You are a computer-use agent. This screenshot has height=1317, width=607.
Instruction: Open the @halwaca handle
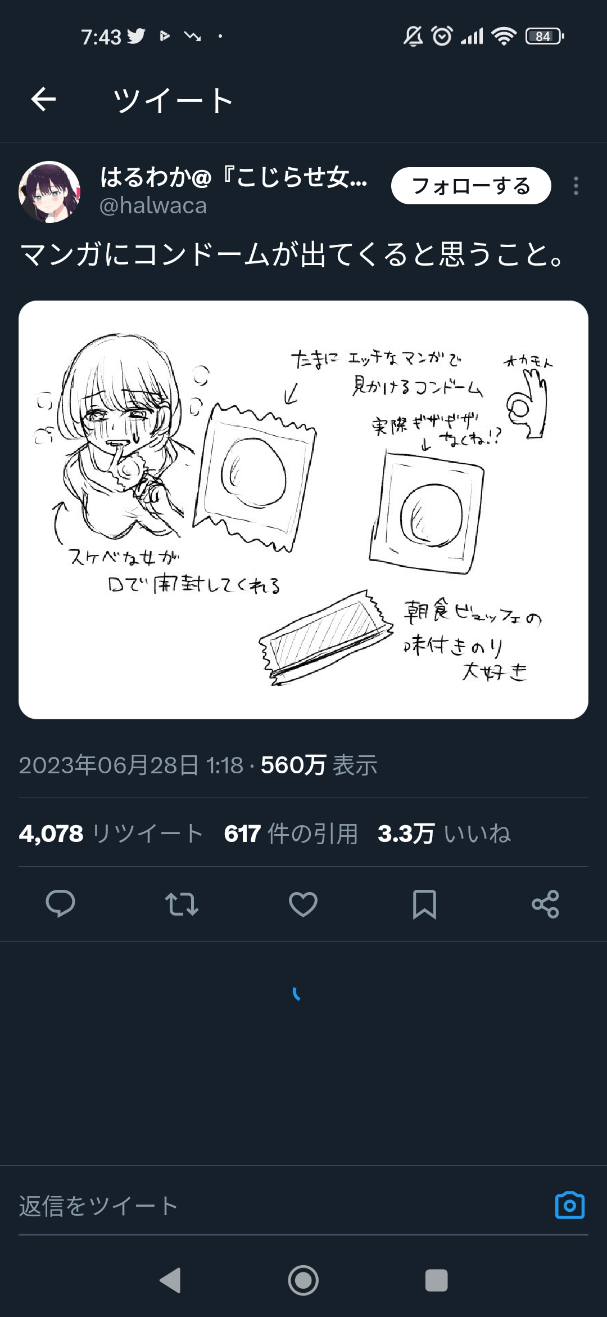click(x=153, y=206)
